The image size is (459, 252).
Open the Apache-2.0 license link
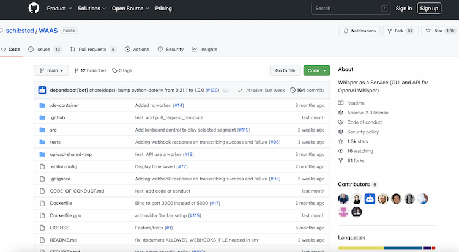368,113
